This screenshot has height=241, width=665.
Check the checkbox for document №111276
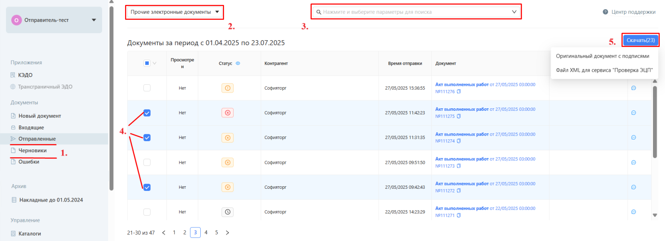[x=147, y=88]
